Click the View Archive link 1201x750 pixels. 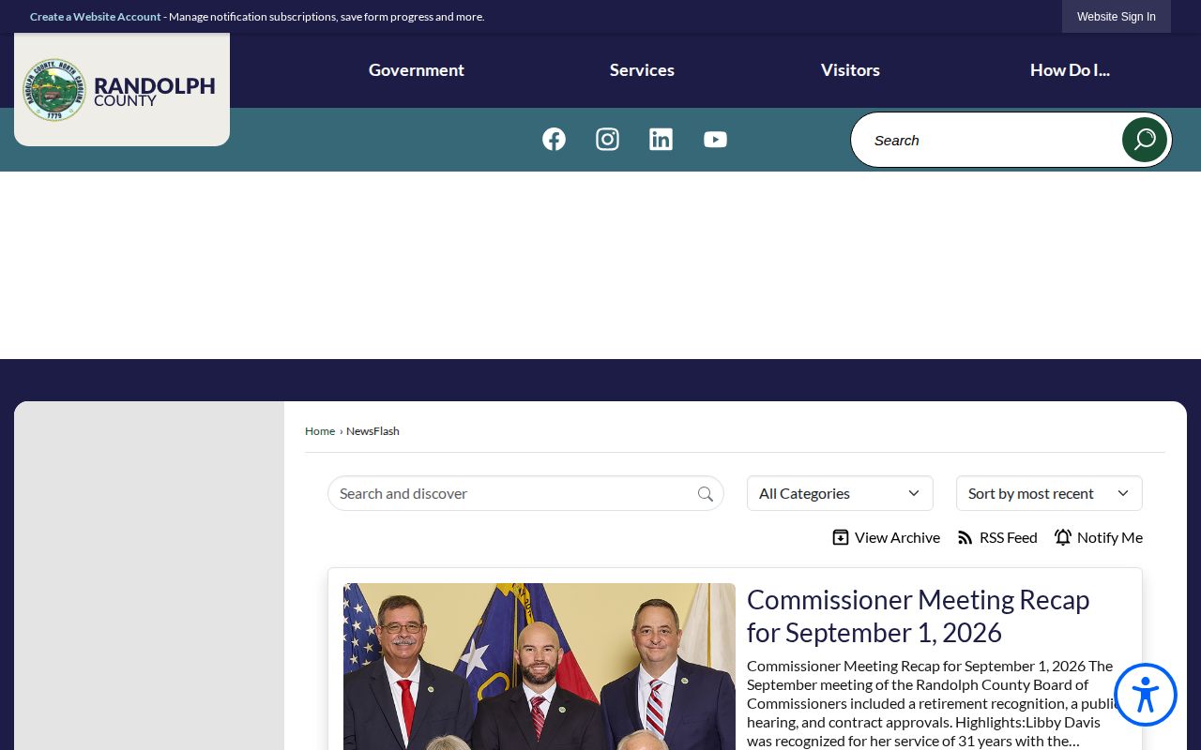pyautogui.click(x=886, y=537)
